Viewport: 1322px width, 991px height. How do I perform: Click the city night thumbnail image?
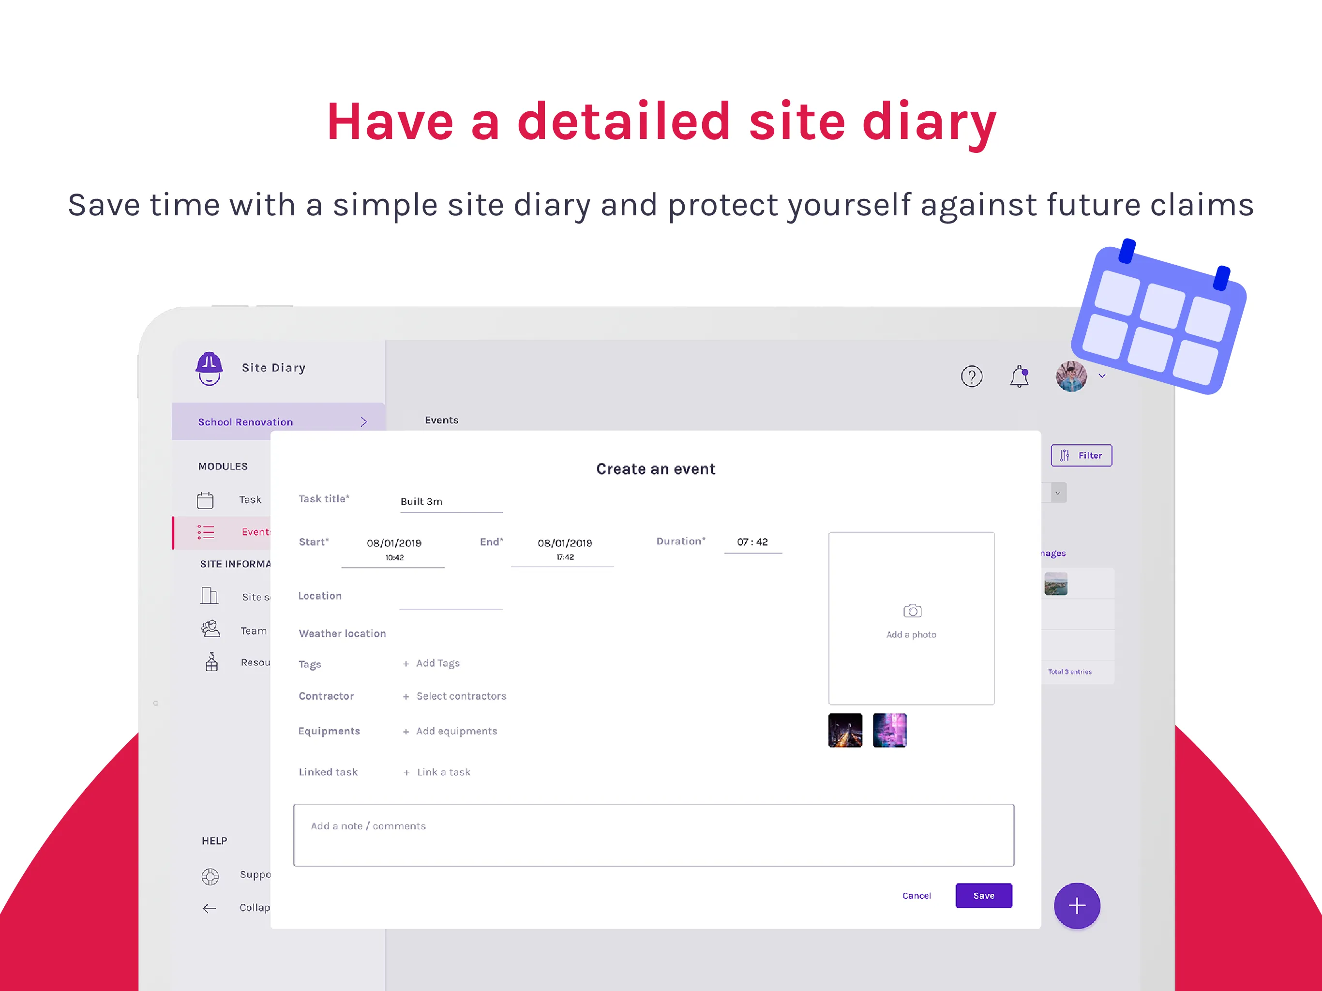click(846, 729)
